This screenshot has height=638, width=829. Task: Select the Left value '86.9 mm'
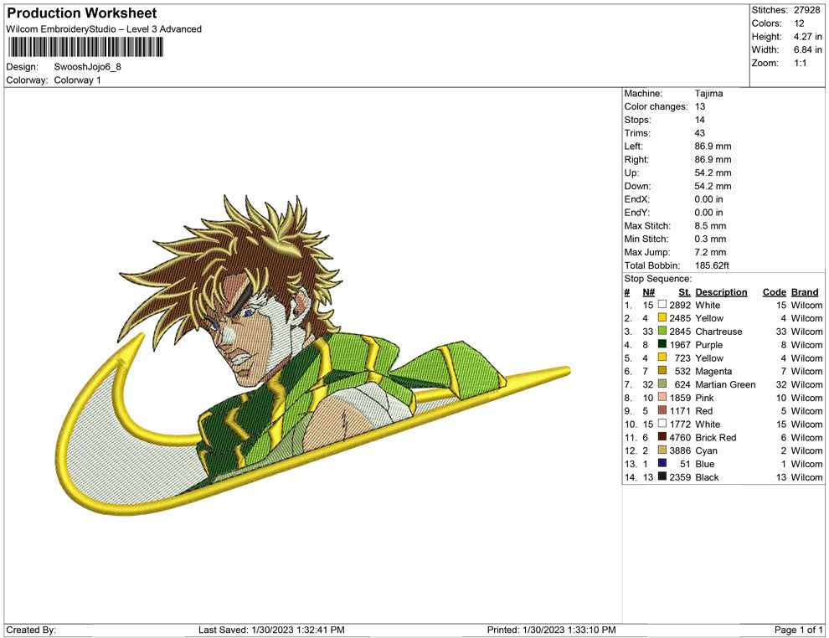tap(713, 147)
